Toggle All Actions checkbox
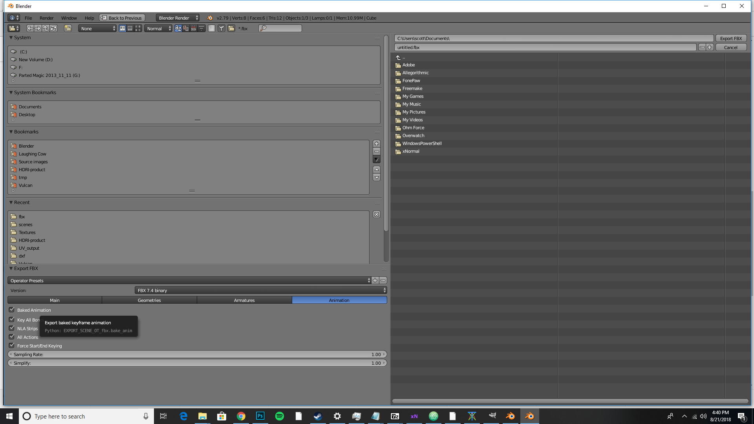The image size is (754, 424). tap(12, 337)
